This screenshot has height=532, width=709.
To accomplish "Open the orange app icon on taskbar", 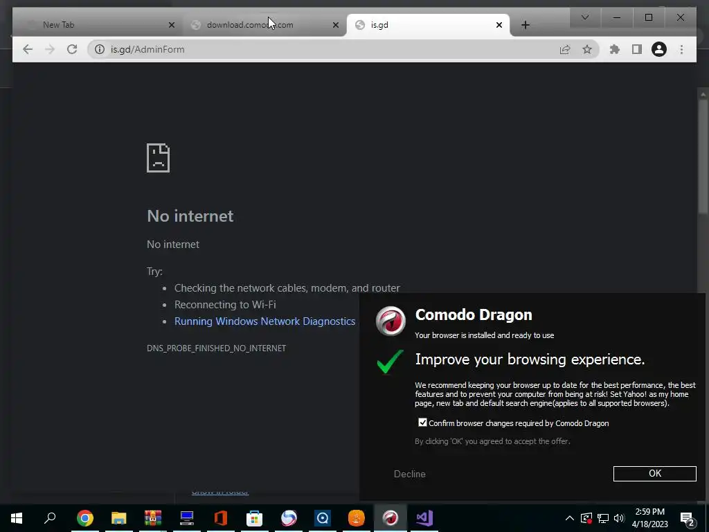I will (357, 518).
